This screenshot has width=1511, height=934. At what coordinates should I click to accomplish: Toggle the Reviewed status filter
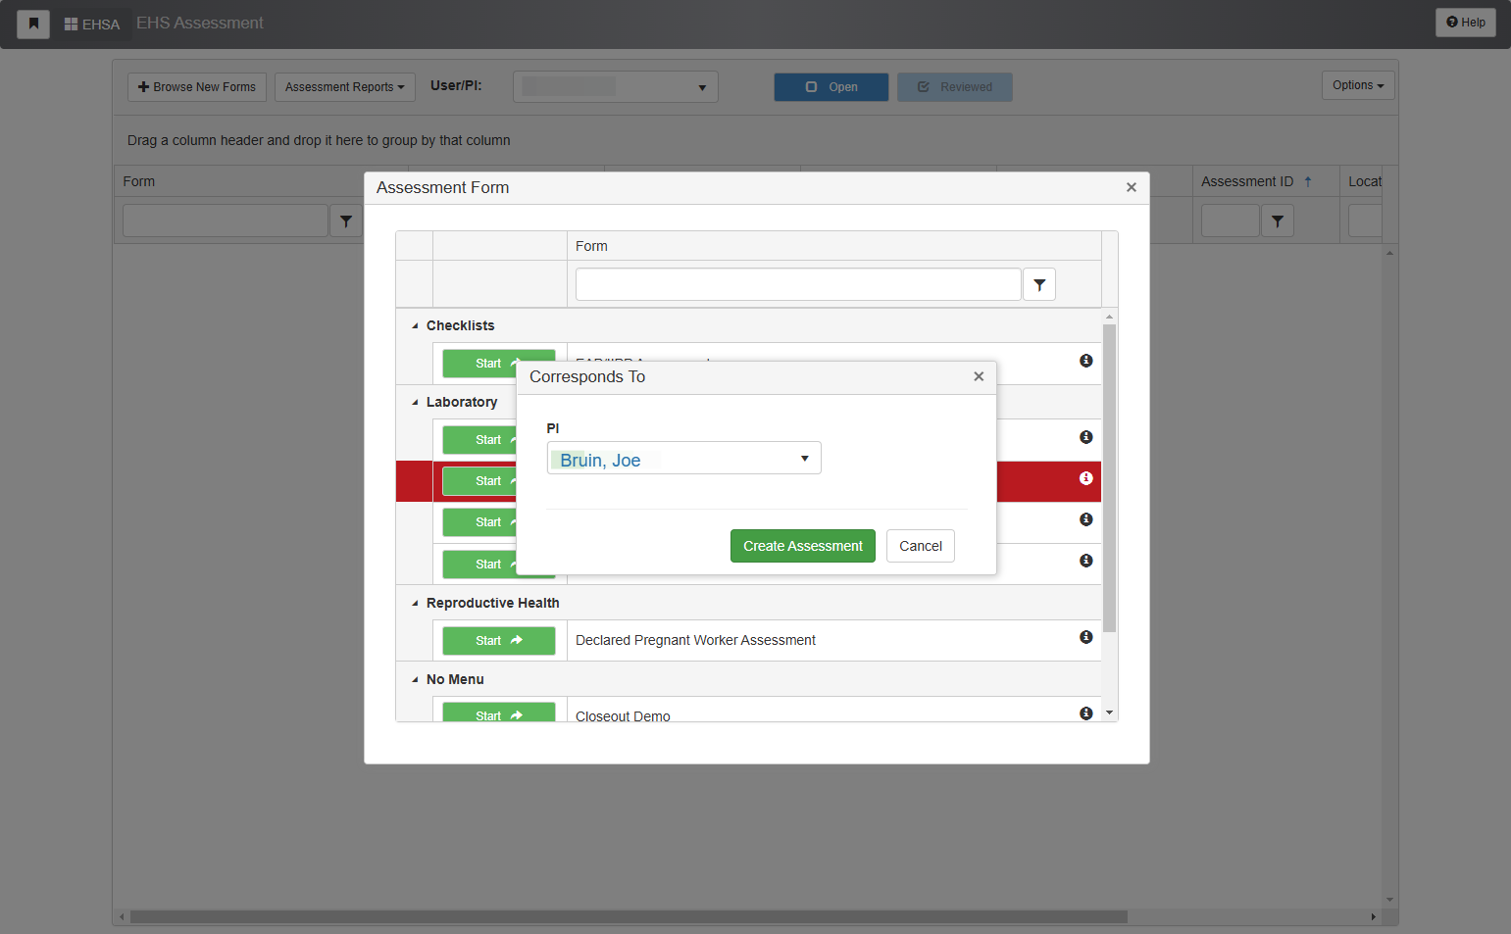click(x=955, y=87)
